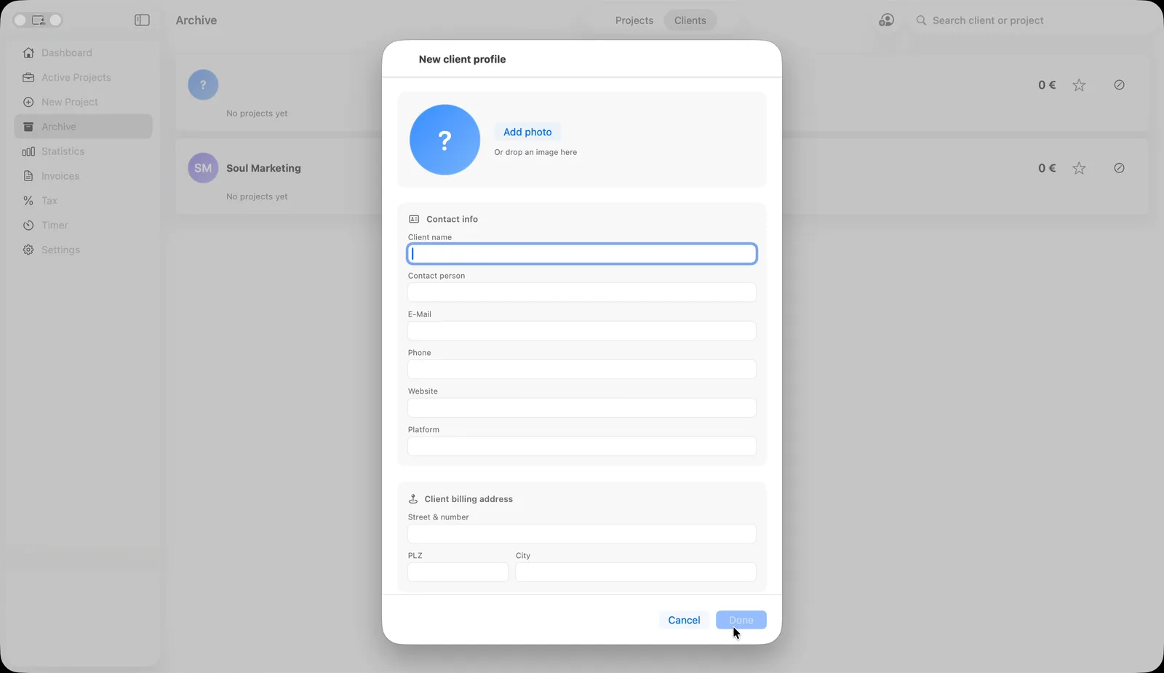The width and height of the screenshot is (1164, 673).
Task: Click the unnamed client question-mark avatar
Action: [203, 85]
